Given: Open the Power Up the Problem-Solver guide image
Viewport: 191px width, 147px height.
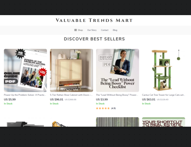Looking at the screenshot, I should (x=25, y=70).
